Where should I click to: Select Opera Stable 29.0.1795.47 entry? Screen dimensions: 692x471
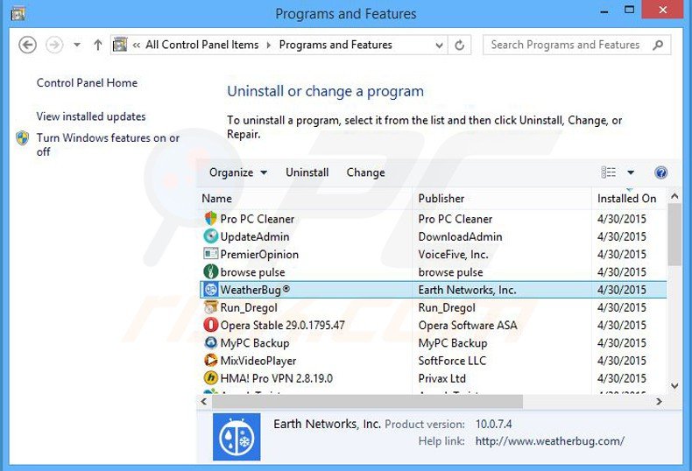pyautogui.click(x=282, y=326)
